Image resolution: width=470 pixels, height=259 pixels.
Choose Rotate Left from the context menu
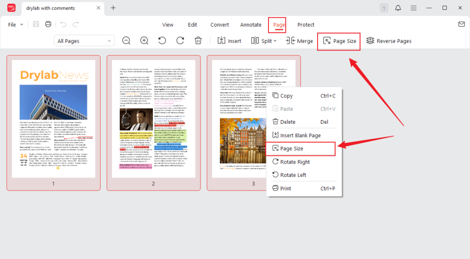(304, 175)
